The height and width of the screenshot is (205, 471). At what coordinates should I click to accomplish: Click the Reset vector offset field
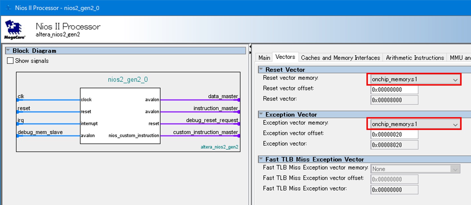pyautogui.click(x=394, y=90)
